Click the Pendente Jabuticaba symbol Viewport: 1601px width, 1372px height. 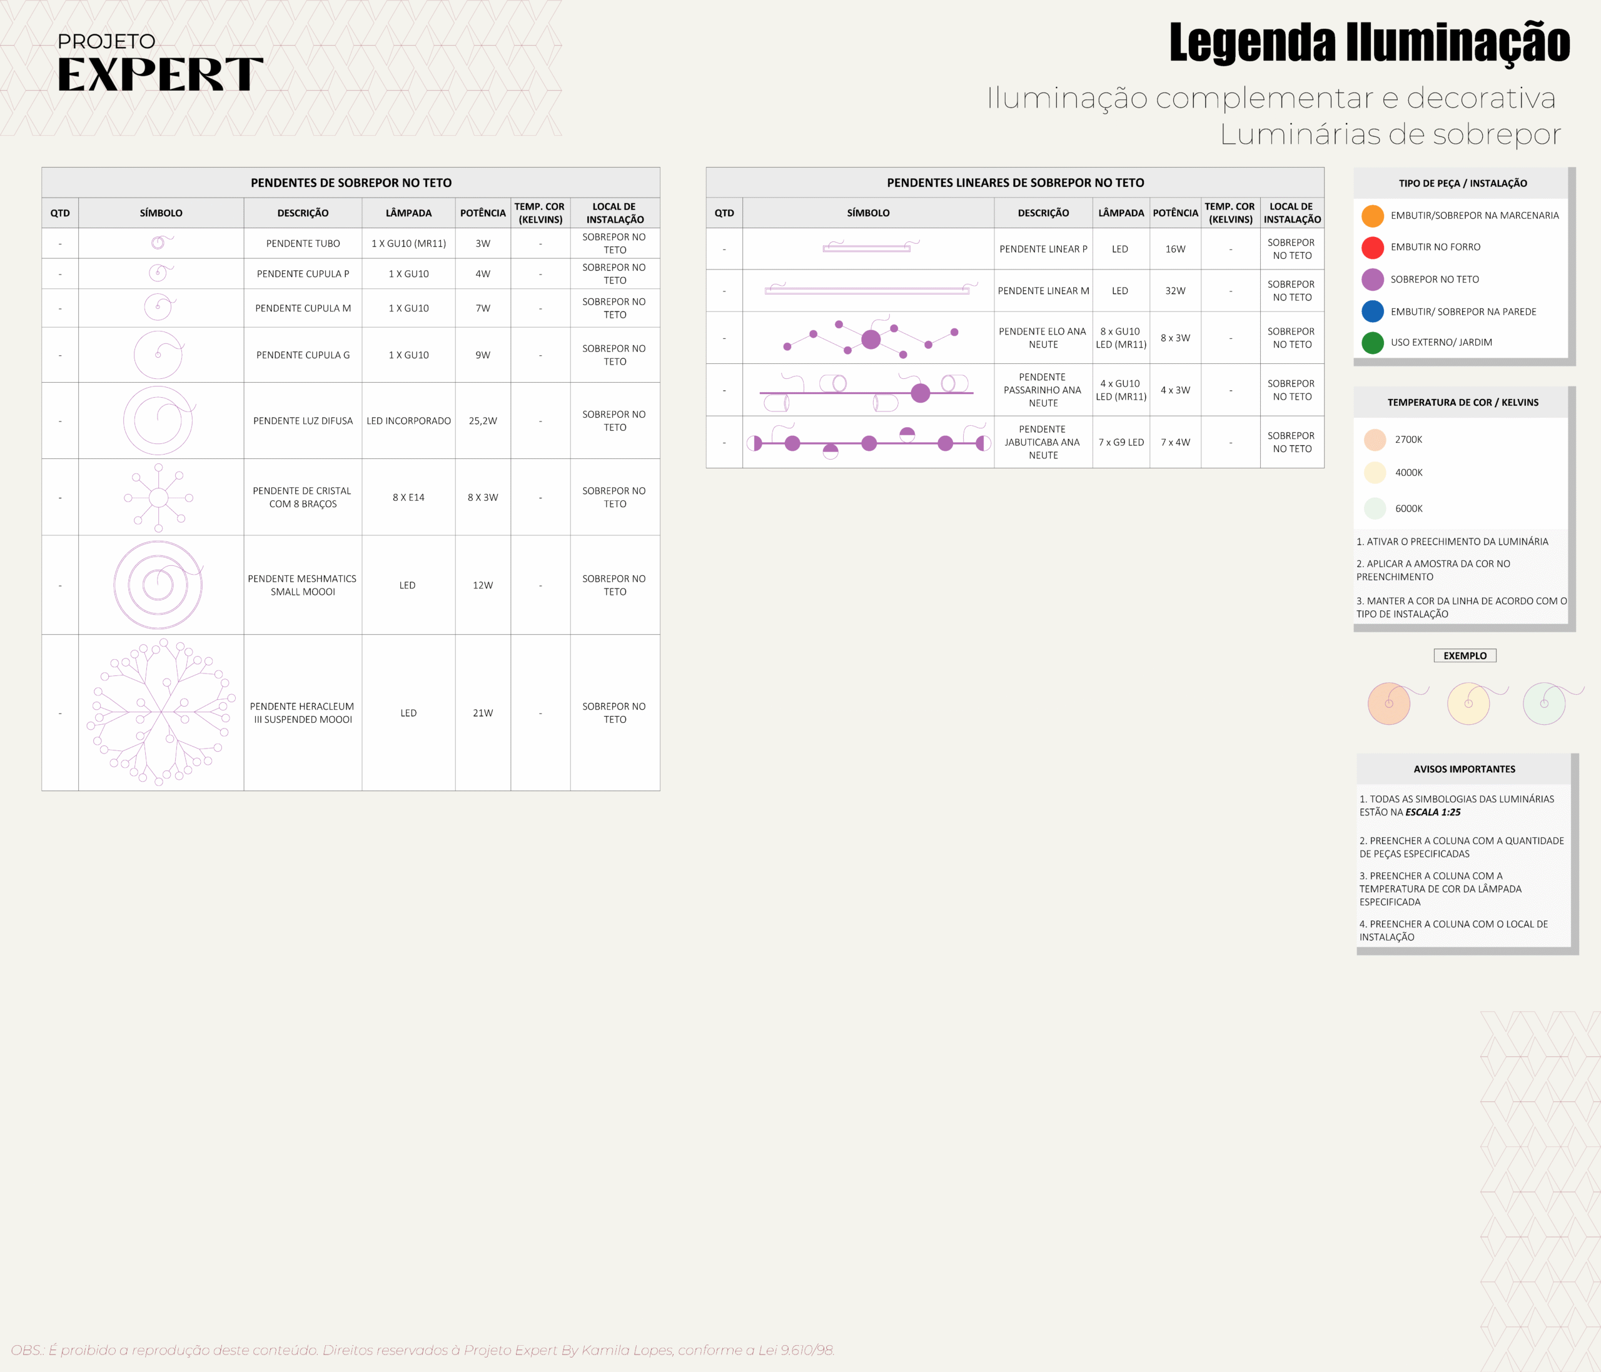[869, 443]
